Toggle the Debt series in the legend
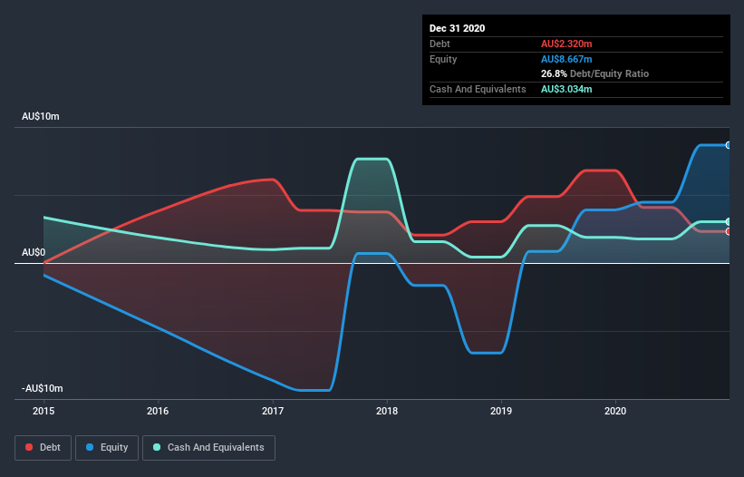 43,448
